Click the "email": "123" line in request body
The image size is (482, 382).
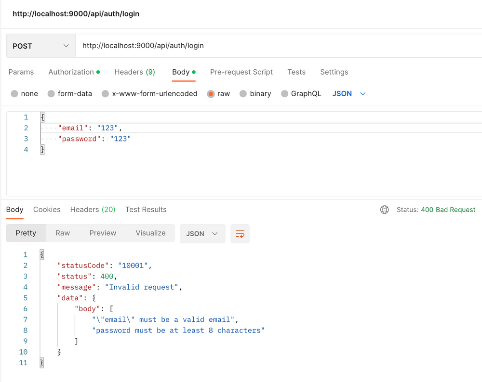(90, 128)
